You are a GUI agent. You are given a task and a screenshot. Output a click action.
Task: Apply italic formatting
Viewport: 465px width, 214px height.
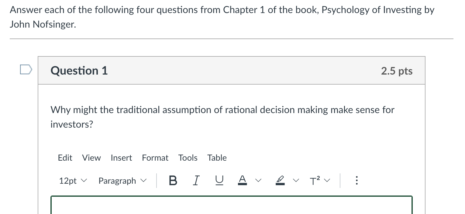(196, 180)
